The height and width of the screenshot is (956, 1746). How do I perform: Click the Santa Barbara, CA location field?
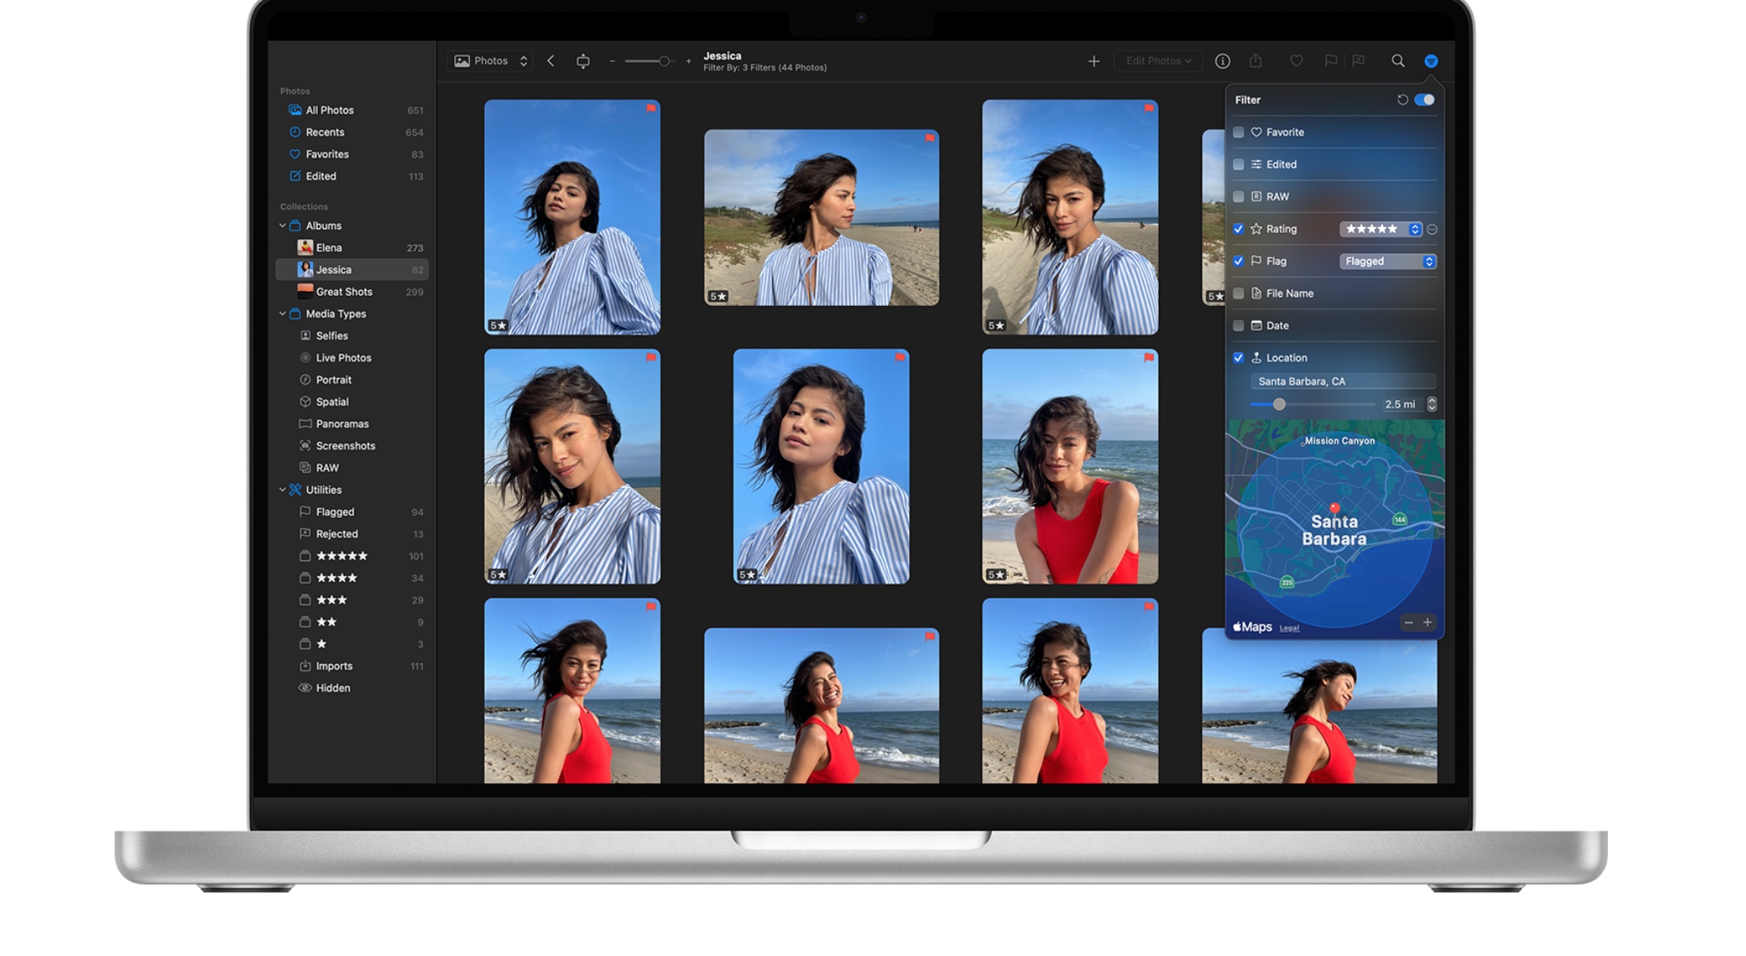pyautogui.click(x=1343, y=381)
